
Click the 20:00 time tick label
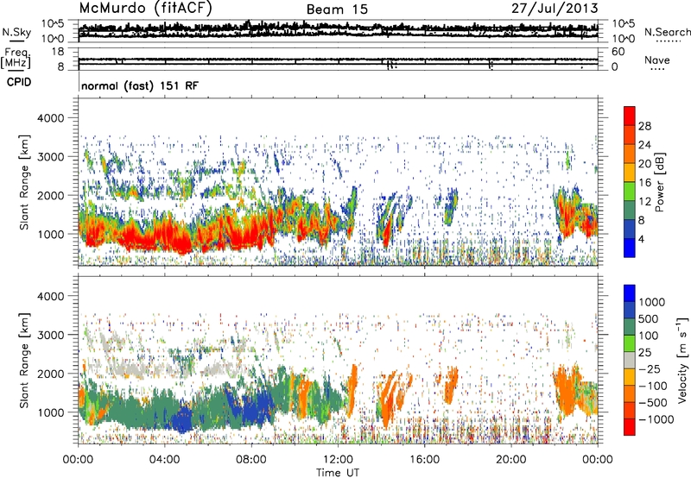[x=510, y=460]
